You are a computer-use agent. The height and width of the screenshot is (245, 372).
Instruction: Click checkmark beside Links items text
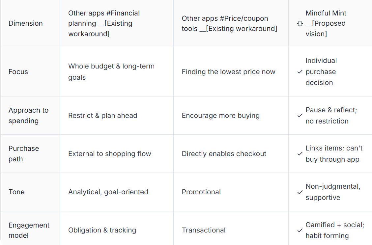tap(300, 154)
